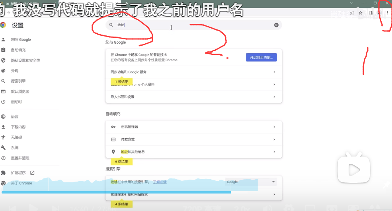Open the 语言 globe sidebar item
392x211 pixels.
pyautogui.click(x=14, y=116)
